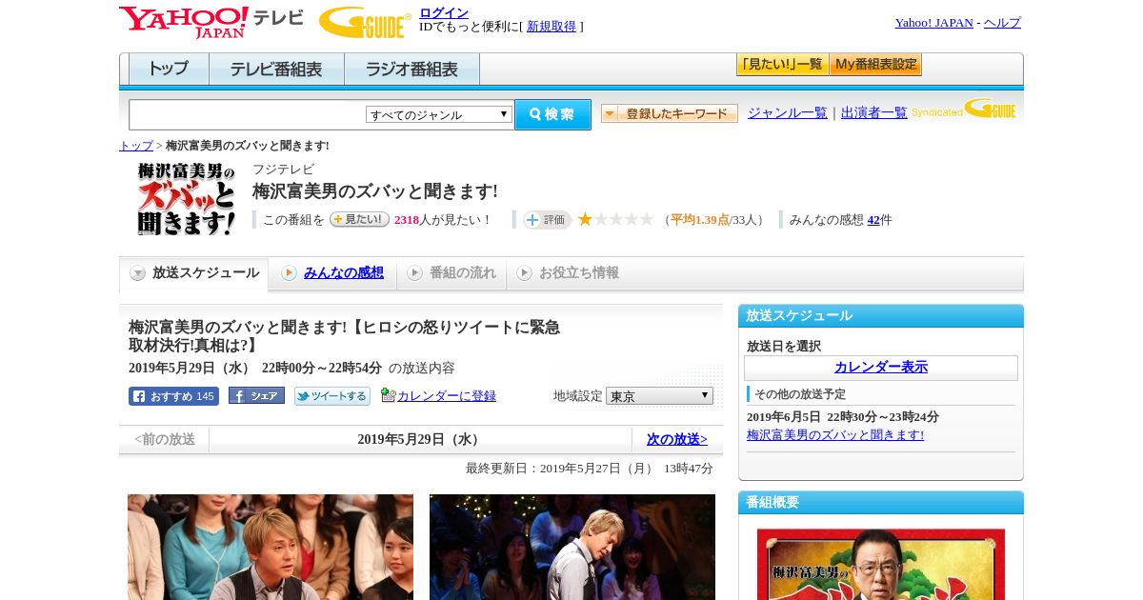Click the 見たい! plus button
1143x600 pixels.
coord(359,219)
